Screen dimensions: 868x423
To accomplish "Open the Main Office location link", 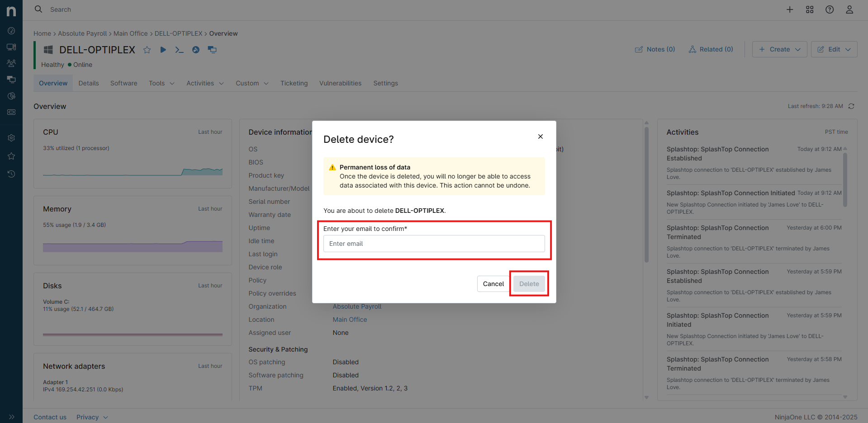I will [350, 320].
